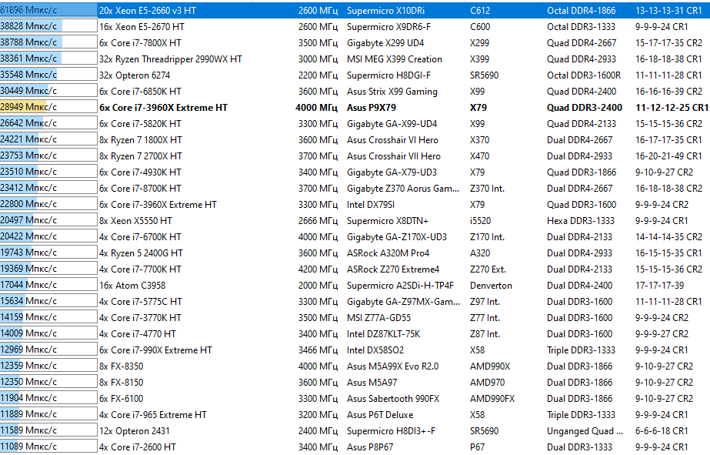Viewport: 710px width, 455px height.
Task: Click Supermicro X10DRi motherboard cell
Action: [386, 11]
